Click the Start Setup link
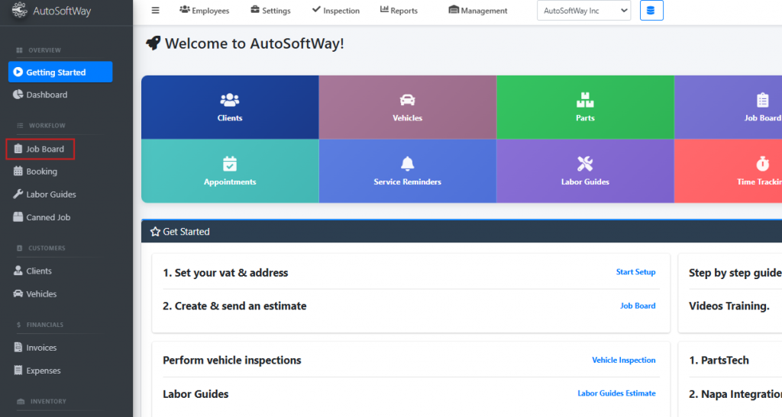Viewport: 782px width, 417px height. click(635, 272)
